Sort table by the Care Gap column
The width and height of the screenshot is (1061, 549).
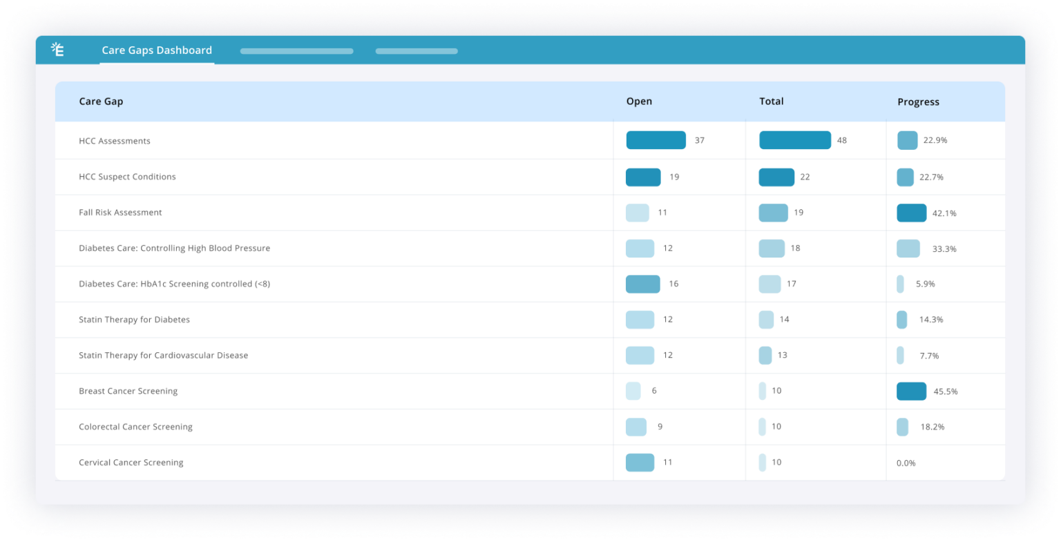100,101
